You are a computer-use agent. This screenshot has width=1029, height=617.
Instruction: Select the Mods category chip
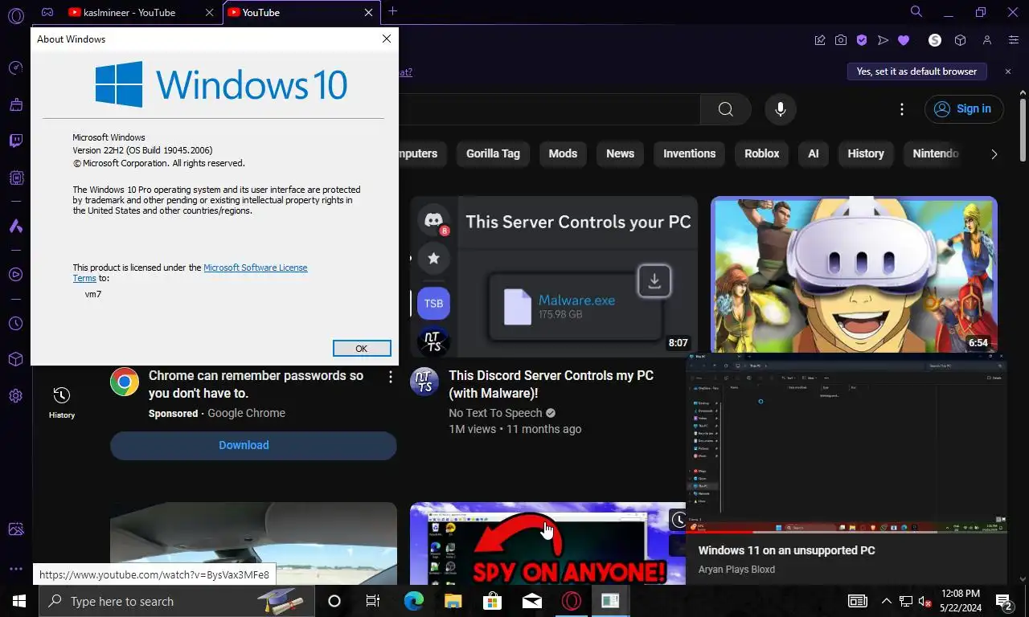coord(563,153)
